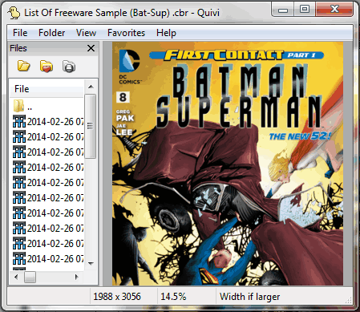Open the View menu
Screen dimensions: 360x312
[86, 33]
